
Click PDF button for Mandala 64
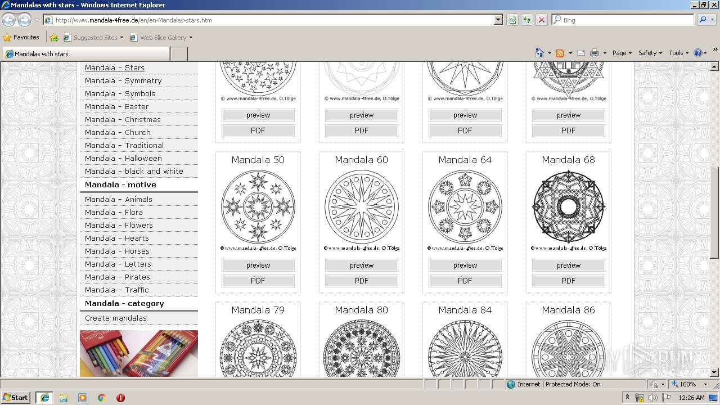[x=465, y=280]
